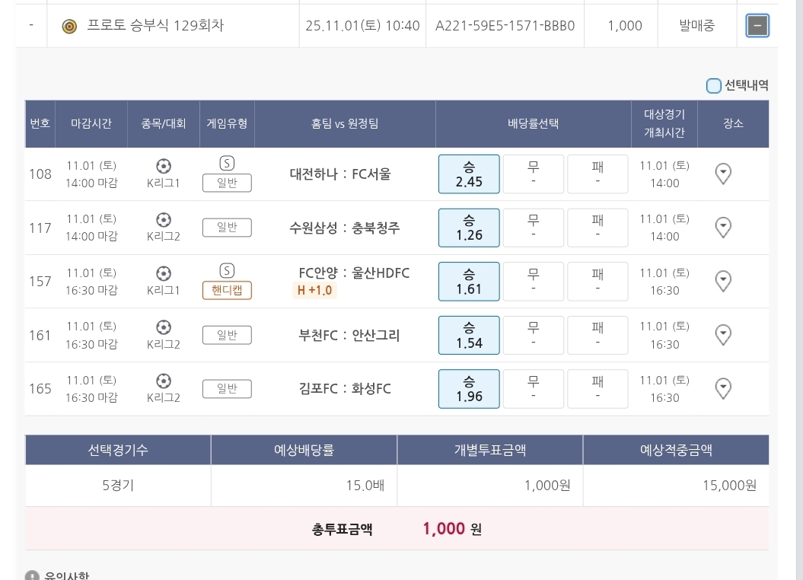Viewport: 803px width, 580px height.
Task: Click 일반 game type button for match 161
Action: tap(227, 335)
